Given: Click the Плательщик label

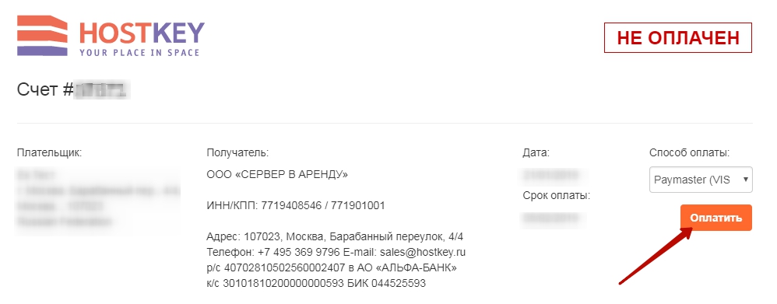Looking at the screenshot, I should (x=49, y=152).
